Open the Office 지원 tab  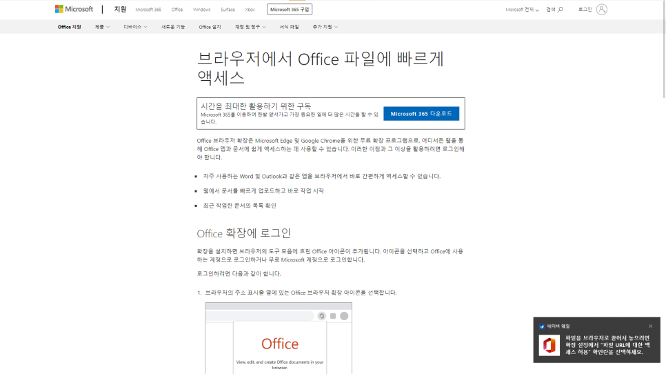69,27
